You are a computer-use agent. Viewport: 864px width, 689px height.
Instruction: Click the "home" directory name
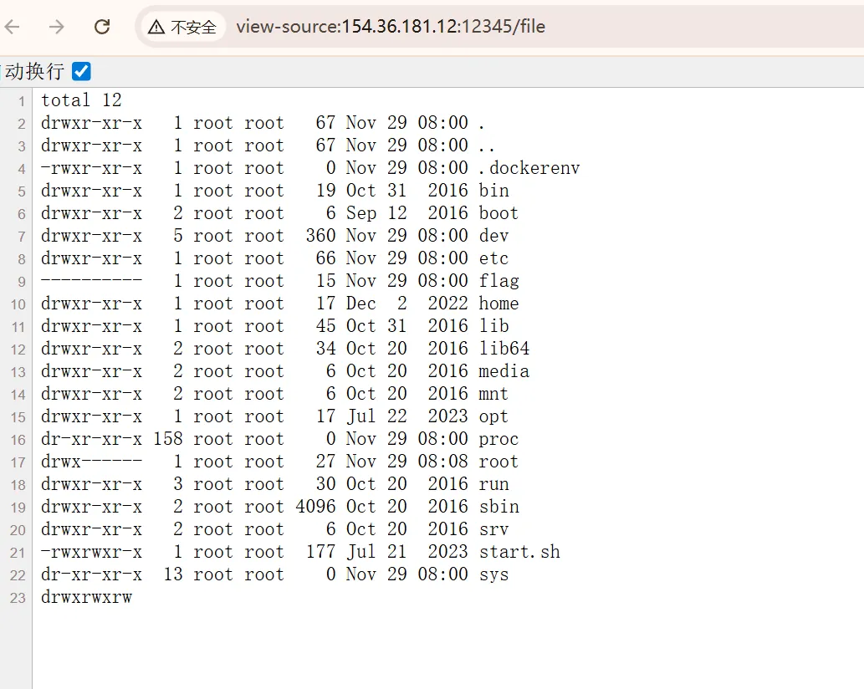498,304
